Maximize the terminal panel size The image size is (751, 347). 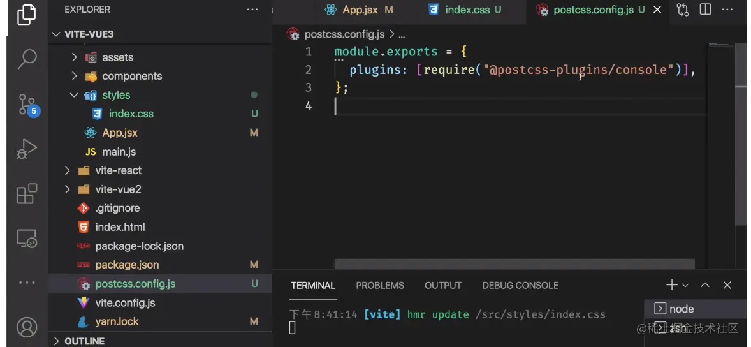(705, 285)
